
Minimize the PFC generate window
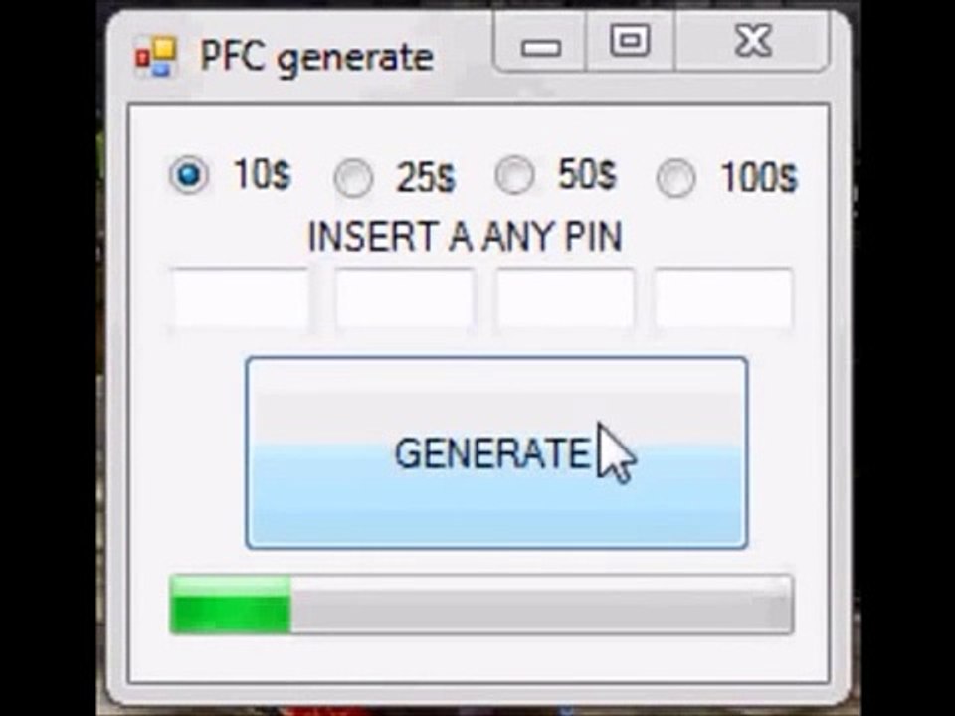pyautogui.click(x=540, y=42)
